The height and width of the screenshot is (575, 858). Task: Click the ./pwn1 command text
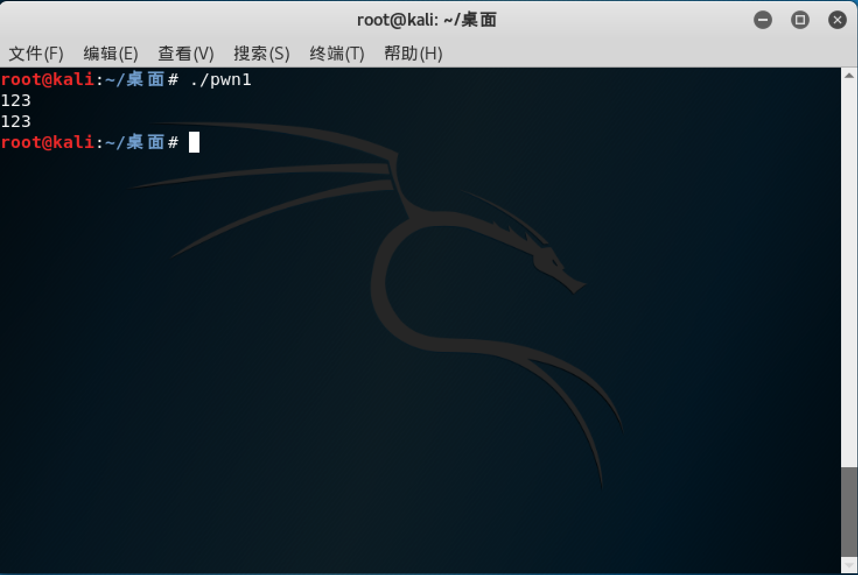pos(221,79)
